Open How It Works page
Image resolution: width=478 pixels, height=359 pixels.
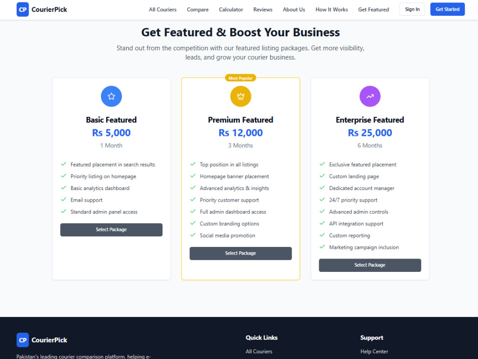pyautogui.click(x=332, y=10)
